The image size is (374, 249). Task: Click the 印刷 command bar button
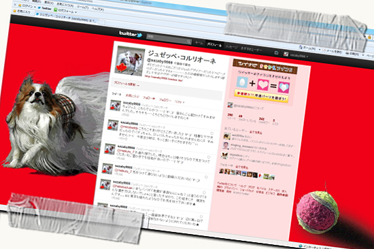(x=352, y=54)
